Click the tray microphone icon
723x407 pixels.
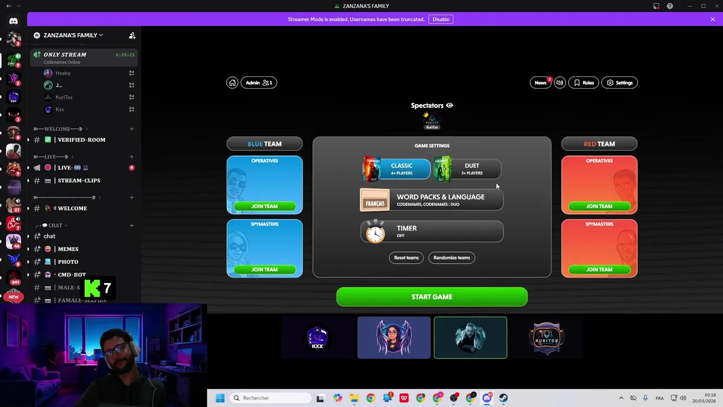pos(645,398)
